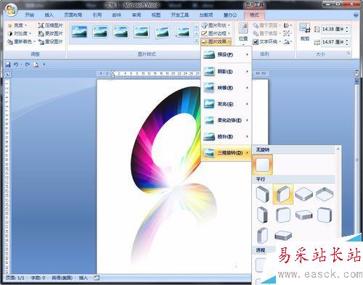Expand the picture styles gallery More arrow

coord(196,41)
